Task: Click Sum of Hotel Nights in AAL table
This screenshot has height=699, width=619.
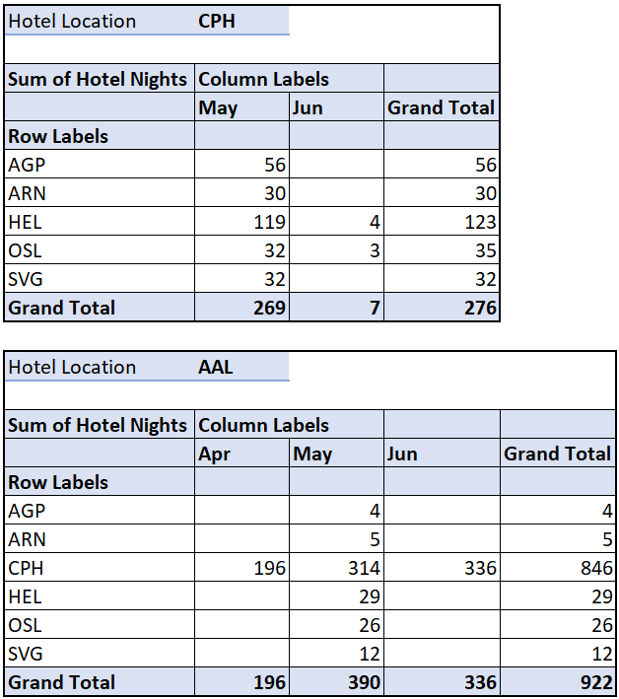Action: [97, 425]
